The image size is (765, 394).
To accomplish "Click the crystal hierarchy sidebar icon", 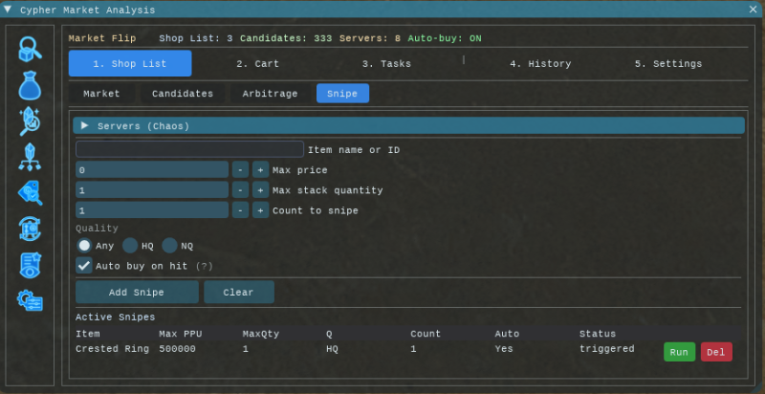I will tap(30, 157).
